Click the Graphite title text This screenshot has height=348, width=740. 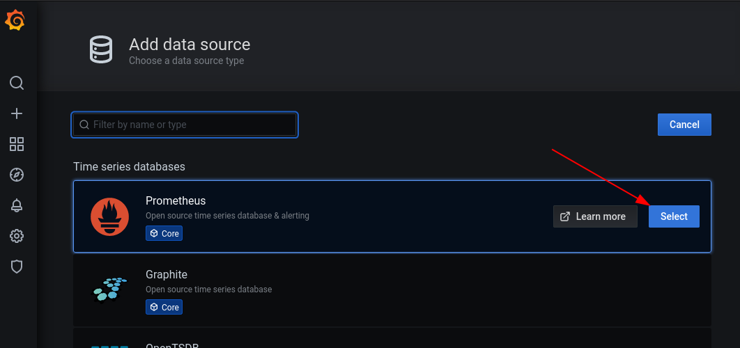(x=167, y=274)
